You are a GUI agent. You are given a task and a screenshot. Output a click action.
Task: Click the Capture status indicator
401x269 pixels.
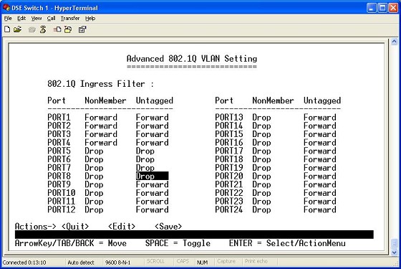point(226,261)
